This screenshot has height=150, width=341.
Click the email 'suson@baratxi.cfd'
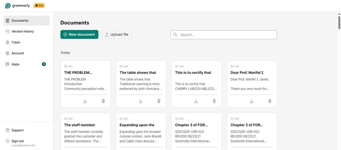coord(23,145)
